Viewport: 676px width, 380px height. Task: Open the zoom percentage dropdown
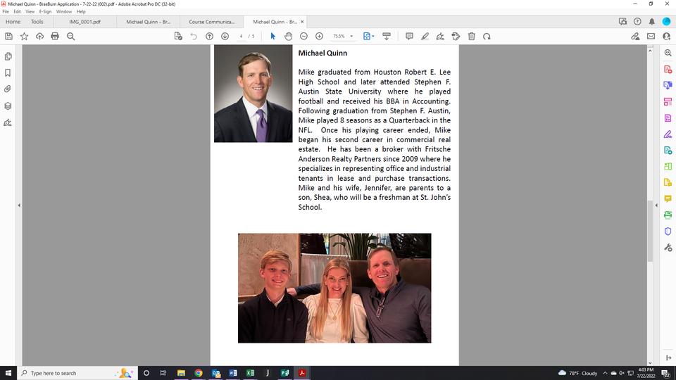coord(351,37)
